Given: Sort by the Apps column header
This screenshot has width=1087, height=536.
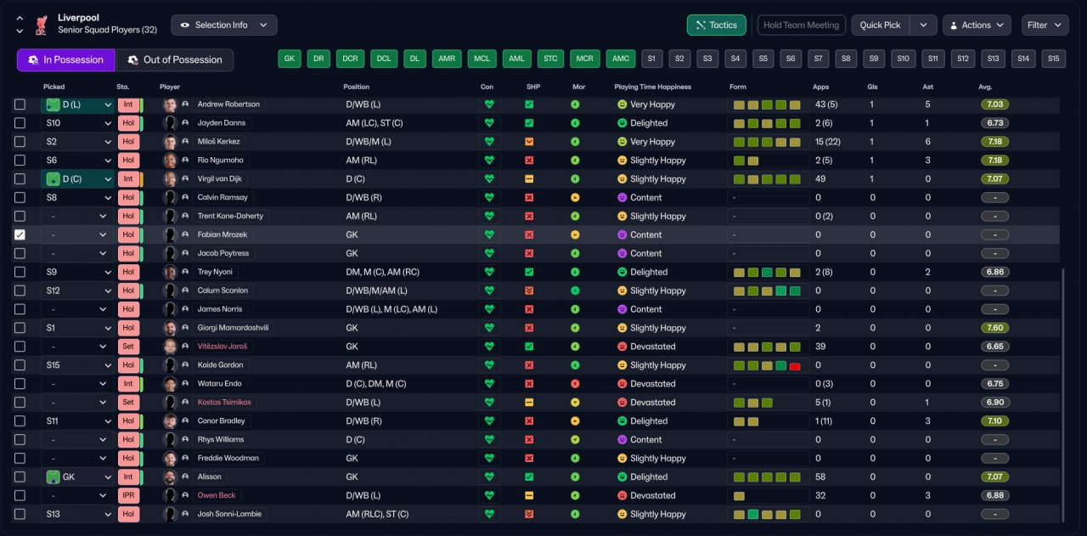Looking at the screenshot, I should click(821, 87).
